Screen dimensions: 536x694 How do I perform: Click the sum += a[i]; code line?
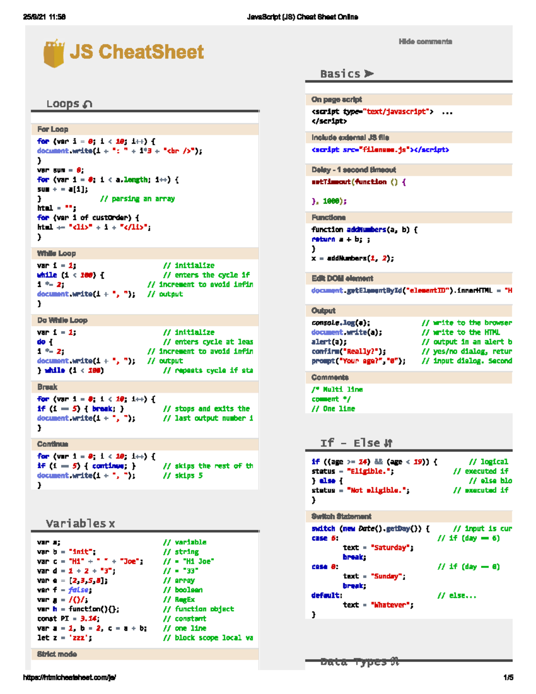click(x=63, y=189)
